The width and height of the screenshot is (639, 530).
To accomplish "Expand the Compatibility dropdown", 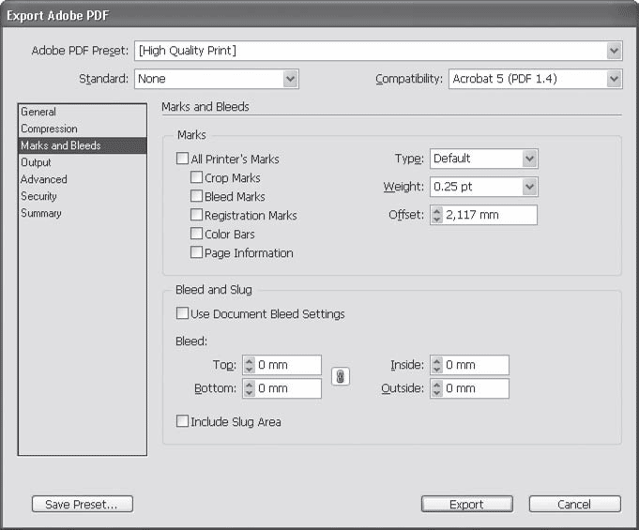I will pos(614,80).
